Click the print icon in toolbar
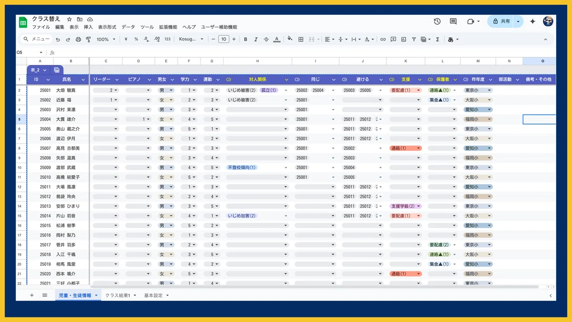 click(x=78, y=39)
